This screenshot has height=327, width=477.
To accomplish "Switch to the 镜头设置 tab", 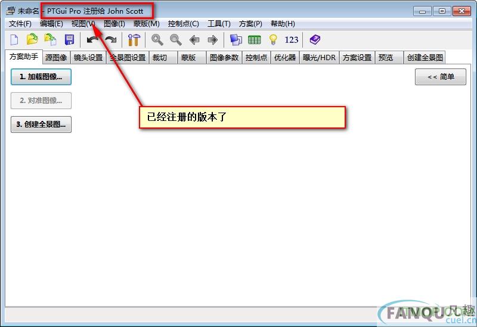I will pos(88,57).
